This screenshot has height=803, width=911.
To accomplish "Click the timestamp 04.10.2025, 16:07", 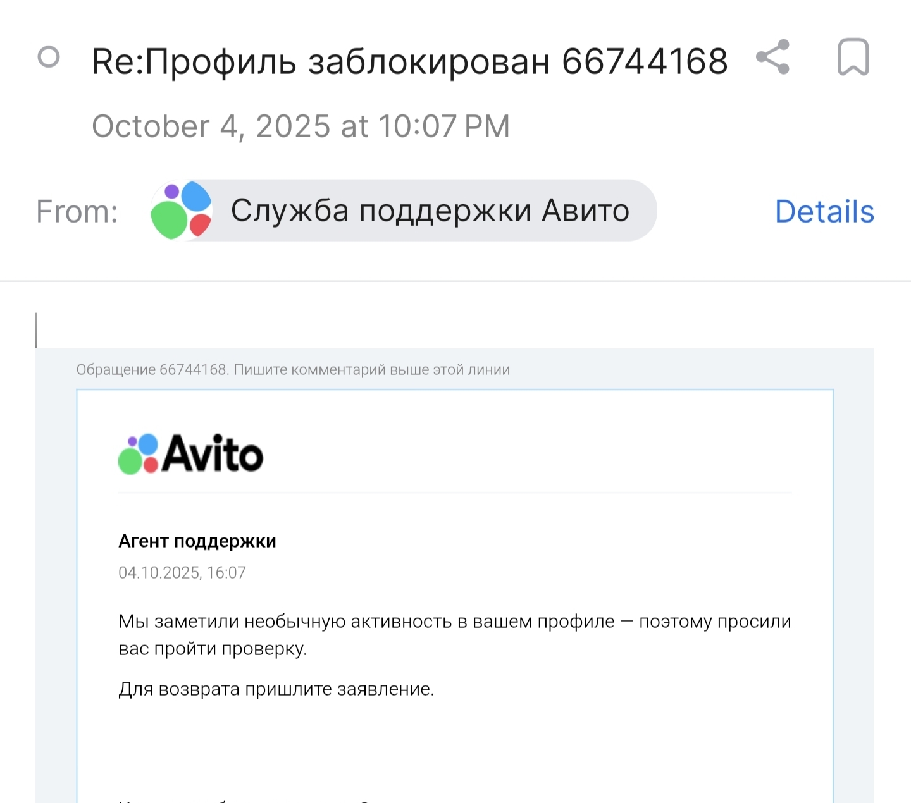I will (x=182, y=573).
